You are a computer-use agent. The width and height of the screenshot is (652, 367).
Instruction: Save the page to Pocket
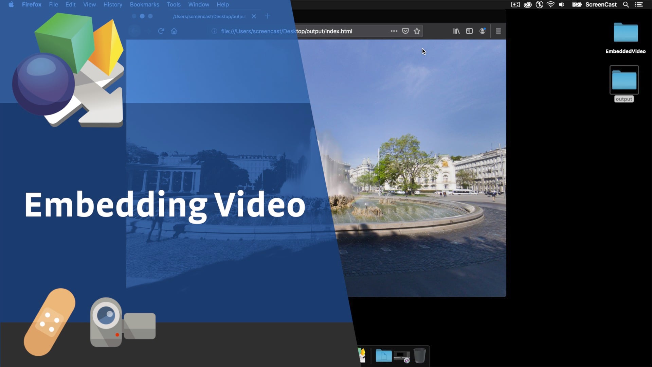coord(405,31)
